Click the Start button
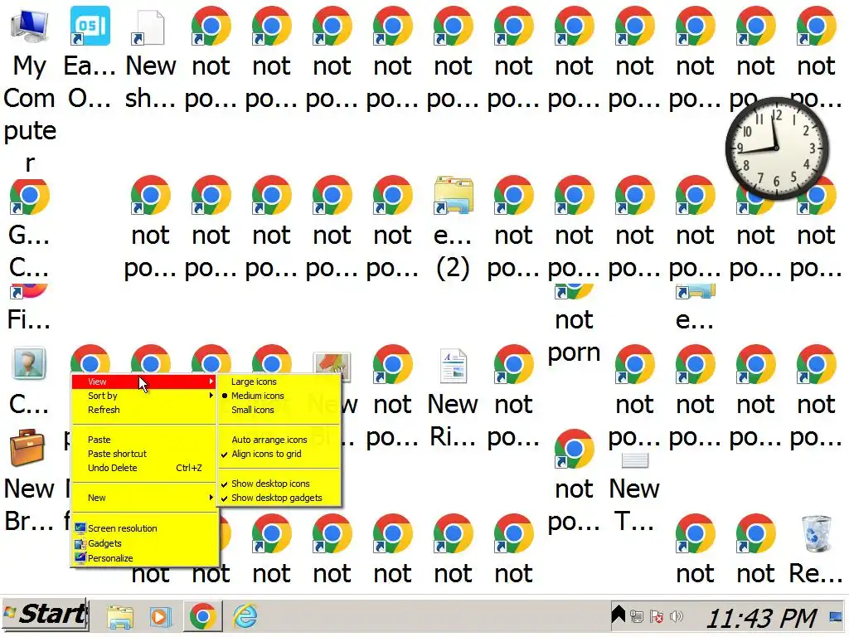The image size is (849, 637). point(45,615)
